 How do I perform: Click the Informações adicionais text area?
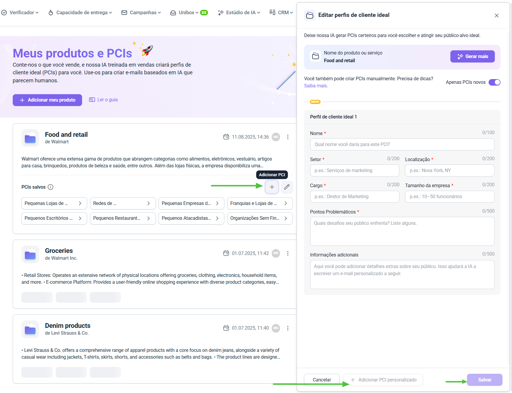(x=402, y=275)
